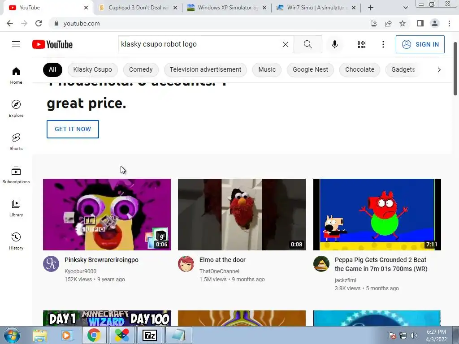The width and height of the screenshot is (459, 344).
Task: Share this page icon in address bar
Action: click(388, 23)
